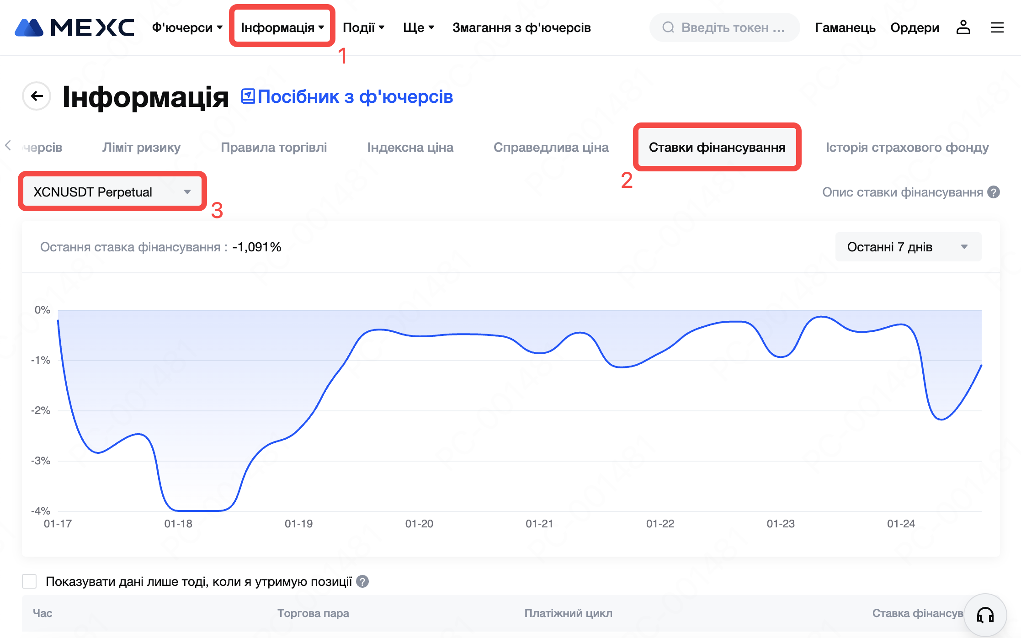
Task: Enable showing data only for held positions
Action: coord(30,581)
